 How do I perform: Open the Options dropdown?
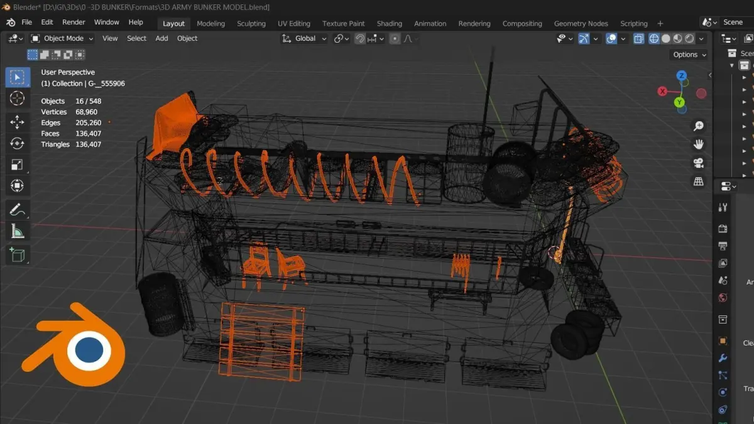[x=689, y=55]
